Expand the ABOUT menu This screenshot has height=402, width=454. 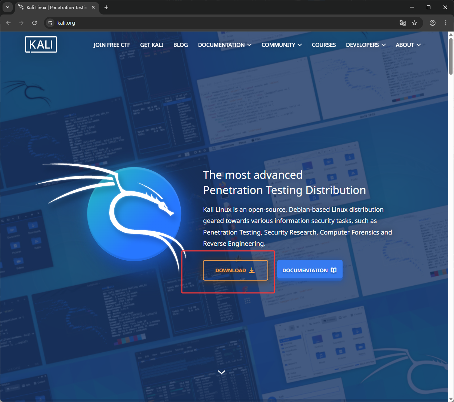(x=408, y=45)
